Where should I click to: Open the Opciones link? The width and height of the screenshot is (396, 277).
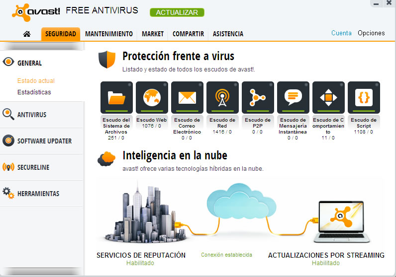coord(371,33)
